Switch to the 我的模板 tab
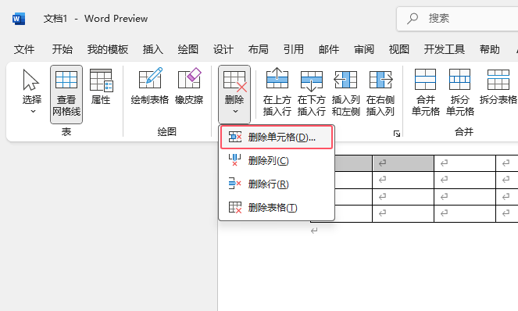Image resolution: width=518 pixels, height=311 pixels. pos(108,49)
